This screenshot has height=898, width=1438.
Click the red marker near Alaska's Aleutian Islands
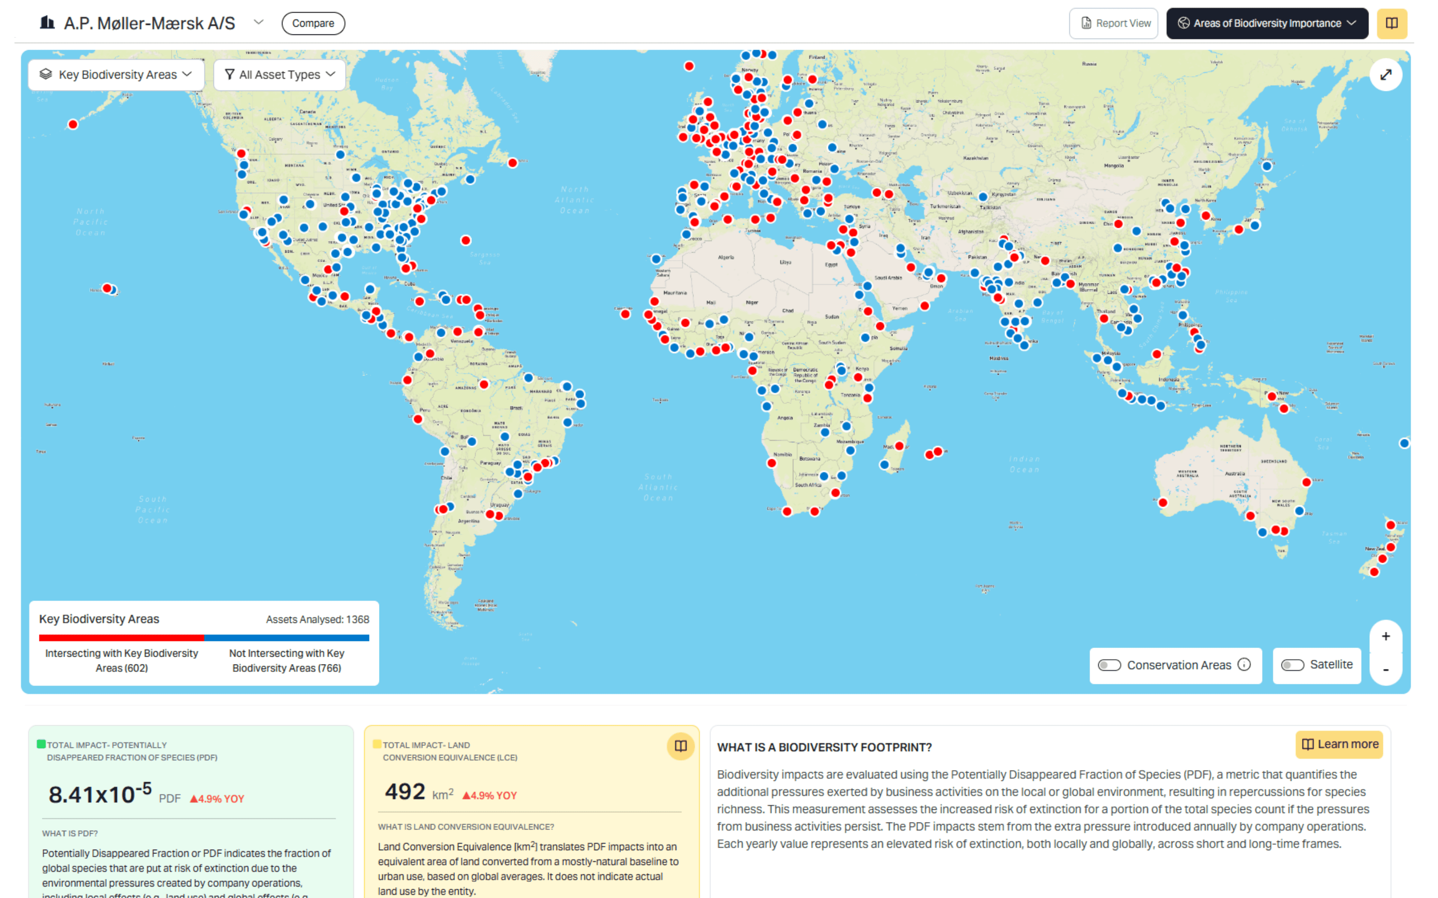73,124
